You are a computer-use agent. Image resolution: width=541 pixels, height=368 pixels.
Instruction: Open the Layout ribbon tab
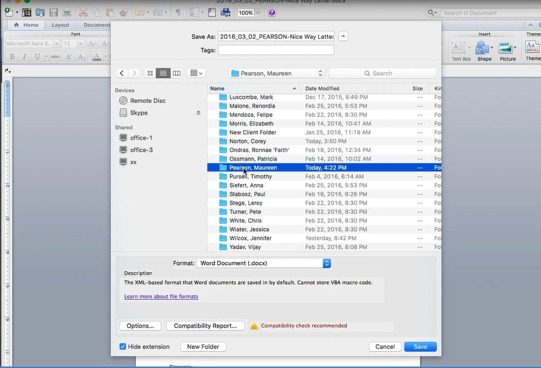60,25
